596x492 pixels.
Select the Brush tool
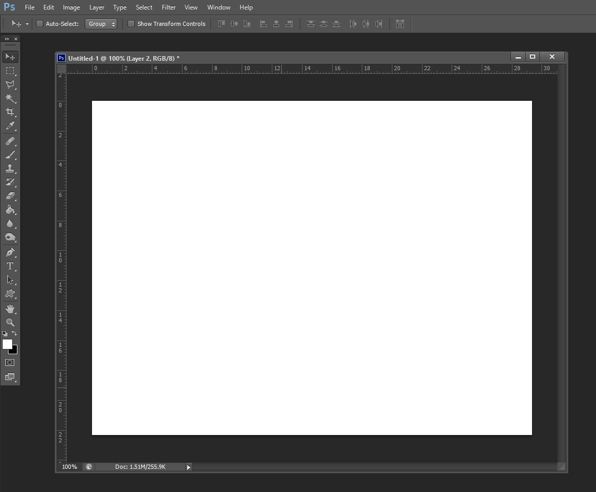pos(10,155)
